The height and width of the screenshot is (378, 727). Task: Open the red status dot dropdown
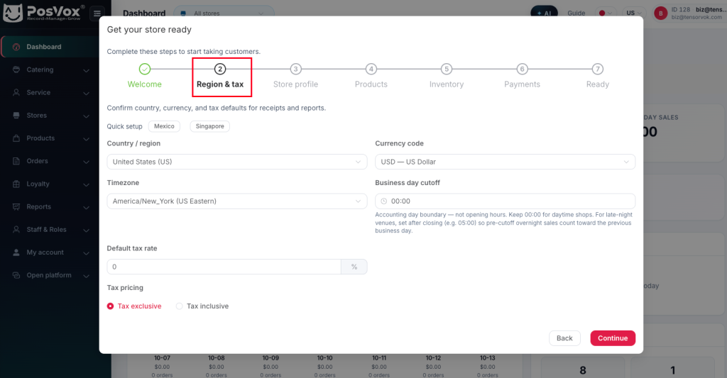coord(605,13)
